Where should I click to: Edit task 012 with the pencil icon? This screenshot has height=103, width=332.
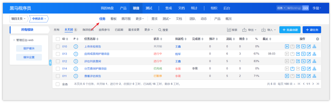tap(309, 61)
